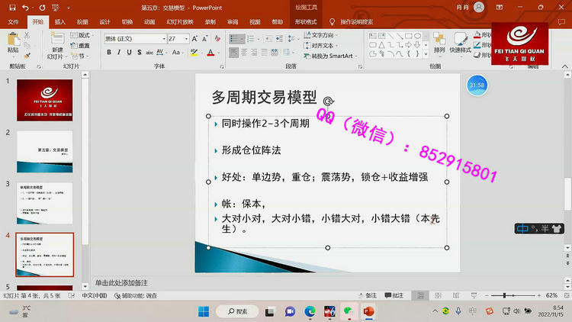This screenshot has height=322, width=572.
Task: Click the Undo arrow icon
Action: 25,8
